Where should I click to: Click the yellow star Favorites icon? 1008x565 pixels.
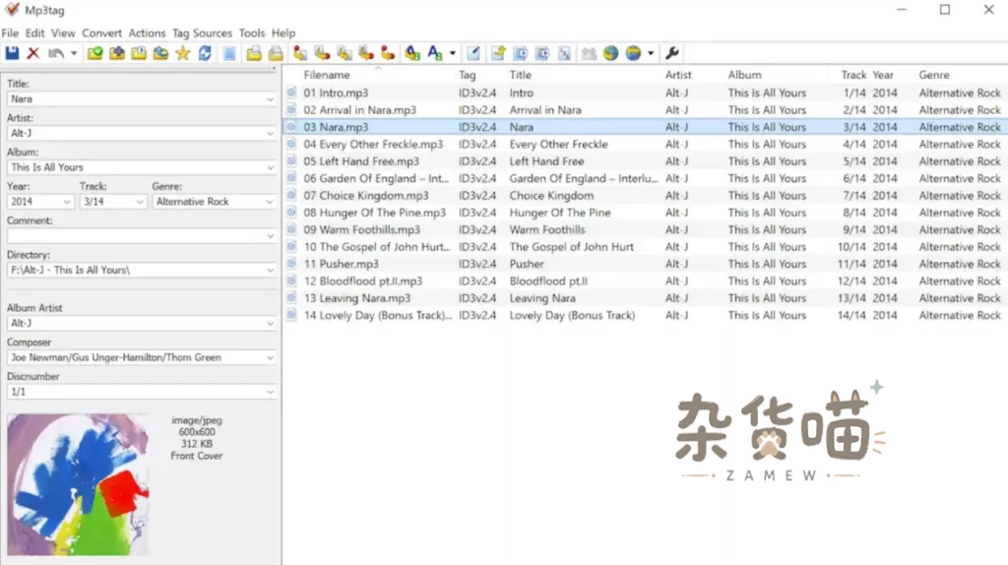(182, 53)
